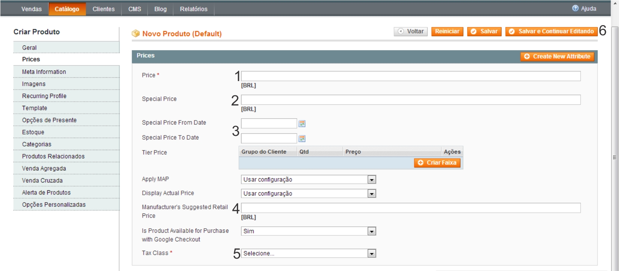This screenshot has height=271, width=619.
Task: Open the Relatórios menu
Action: (193, 9)
